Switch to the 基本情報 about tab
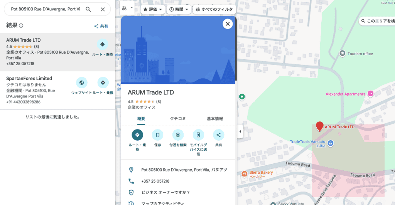Image resolution: width=395 pixels, height=205 pixels. point(215,119)
